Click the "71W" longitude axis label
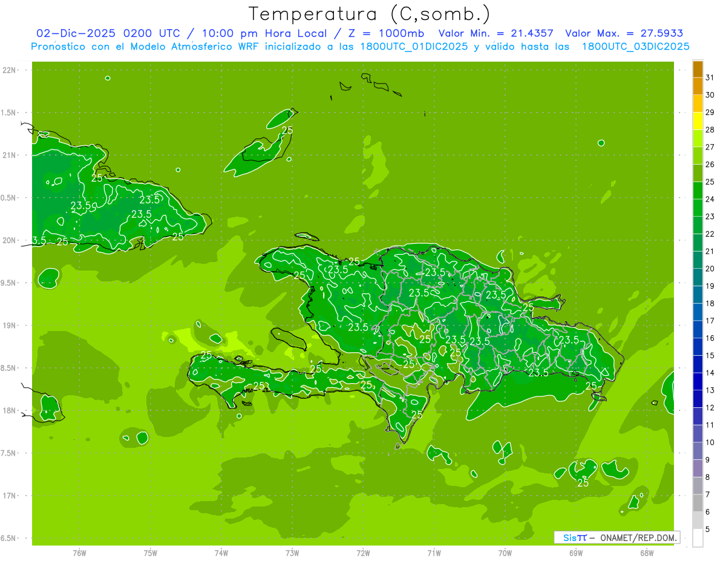The image size is (726, 561). 434,553
